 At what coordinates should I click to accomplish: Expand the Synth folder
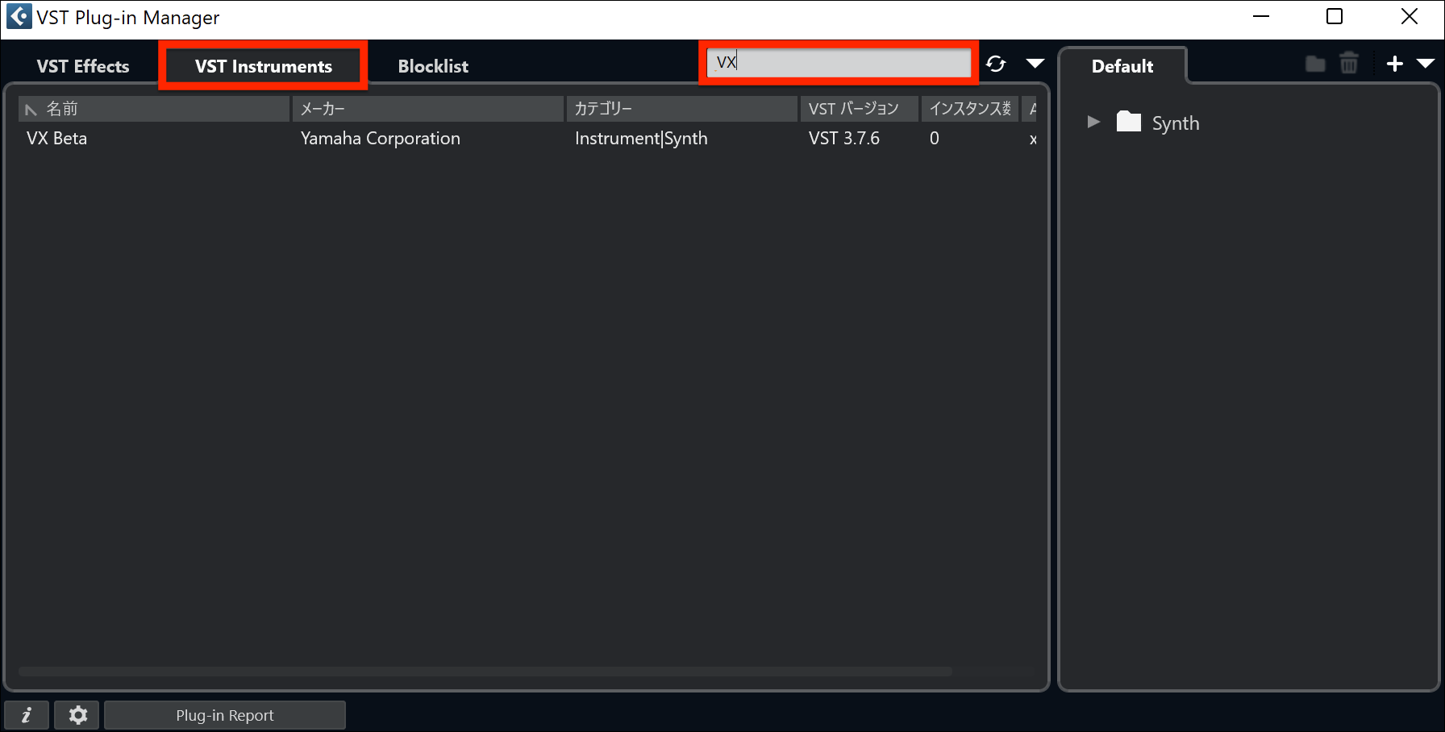point(1093,122)
